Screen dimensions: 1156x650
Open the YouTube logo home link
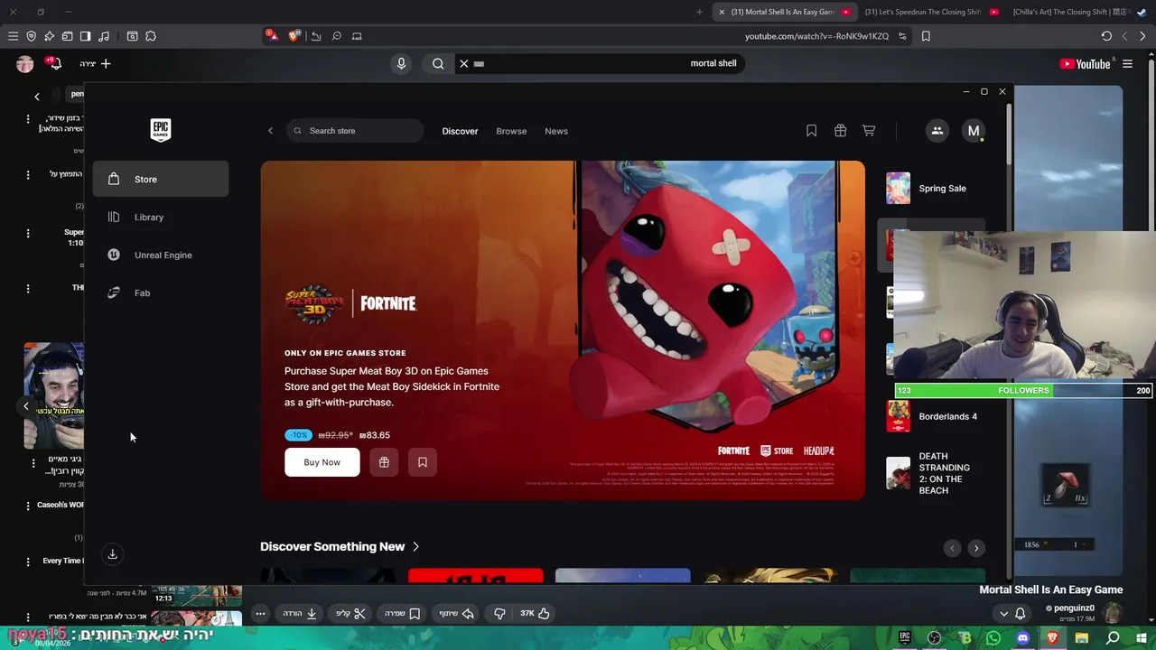1085,64
